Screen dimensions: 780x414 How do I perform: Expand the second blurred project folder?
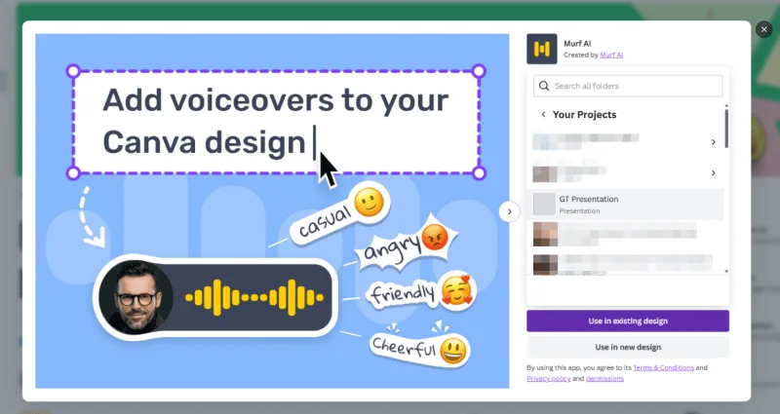click(713, 173)
